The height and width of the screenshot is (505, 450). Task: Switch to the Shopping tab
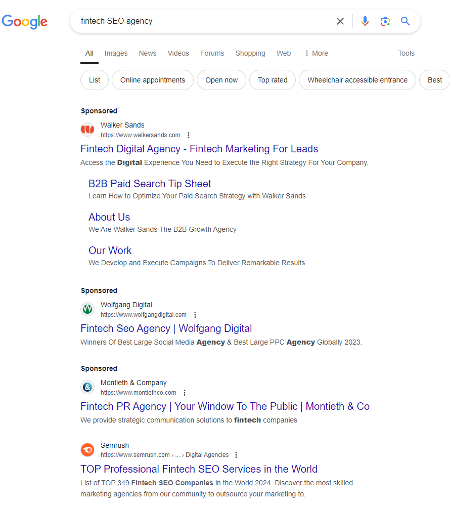point(250,53)
